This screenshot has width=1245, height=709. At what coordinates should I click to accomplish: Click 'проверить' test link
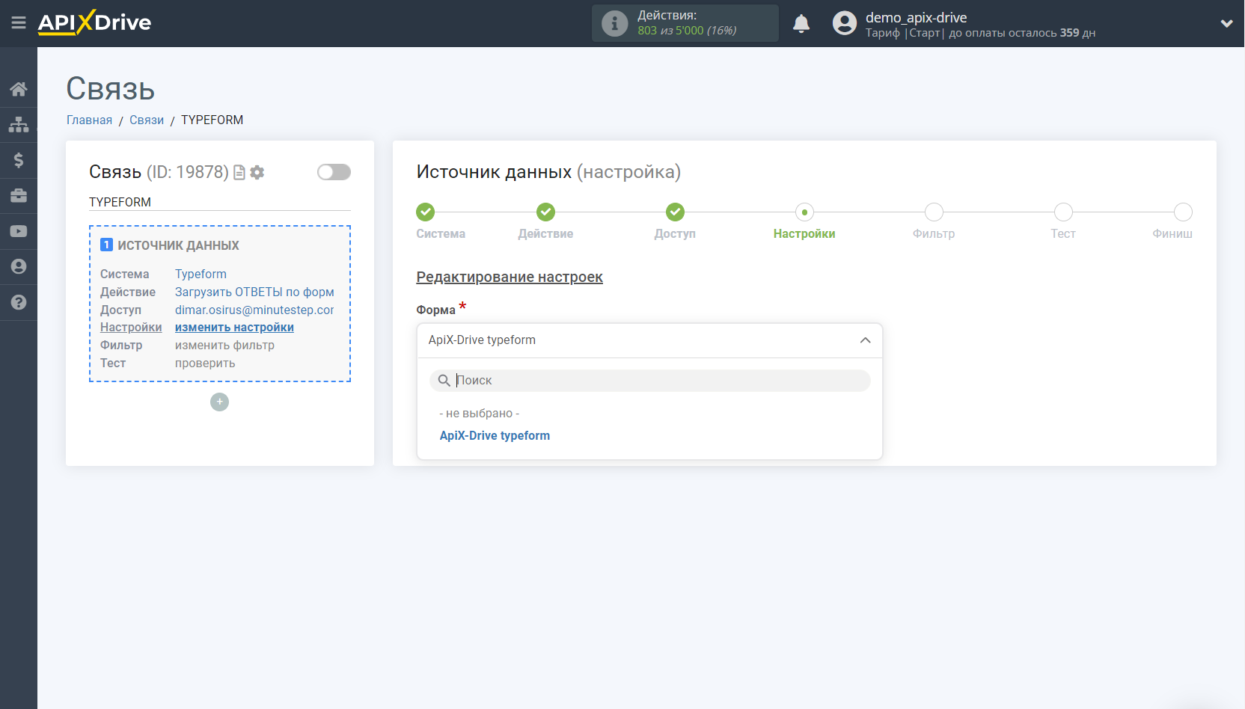coord(205,363)
